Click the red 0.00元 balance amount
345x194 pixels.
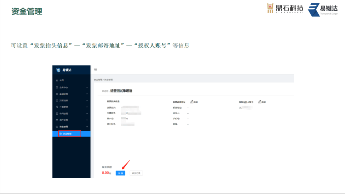[x=106, y=173]
